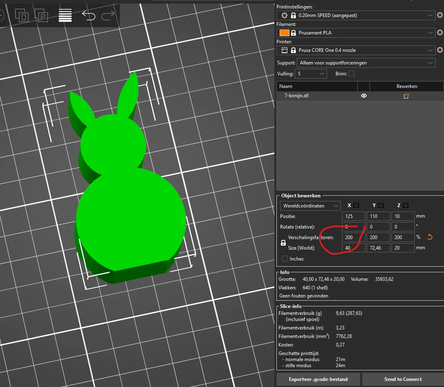This screenshot has width=444, height=387.
Task: Click the Rotate X field
Action: 353,227
